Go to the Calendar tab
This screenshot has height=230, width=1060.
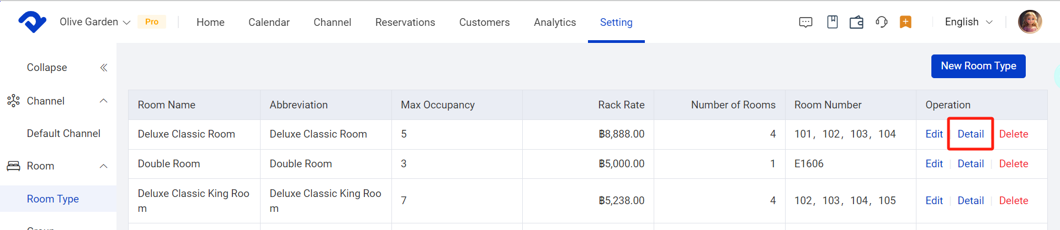pyautogui.click(x=269, y=22)
